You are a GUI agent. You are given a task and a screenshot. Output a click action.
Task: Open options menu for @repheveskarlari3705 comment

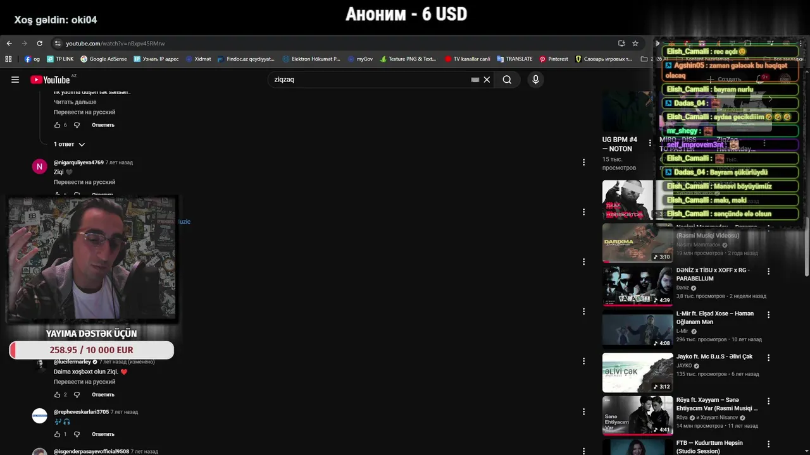pyautogui.click(x=583, y=411)
